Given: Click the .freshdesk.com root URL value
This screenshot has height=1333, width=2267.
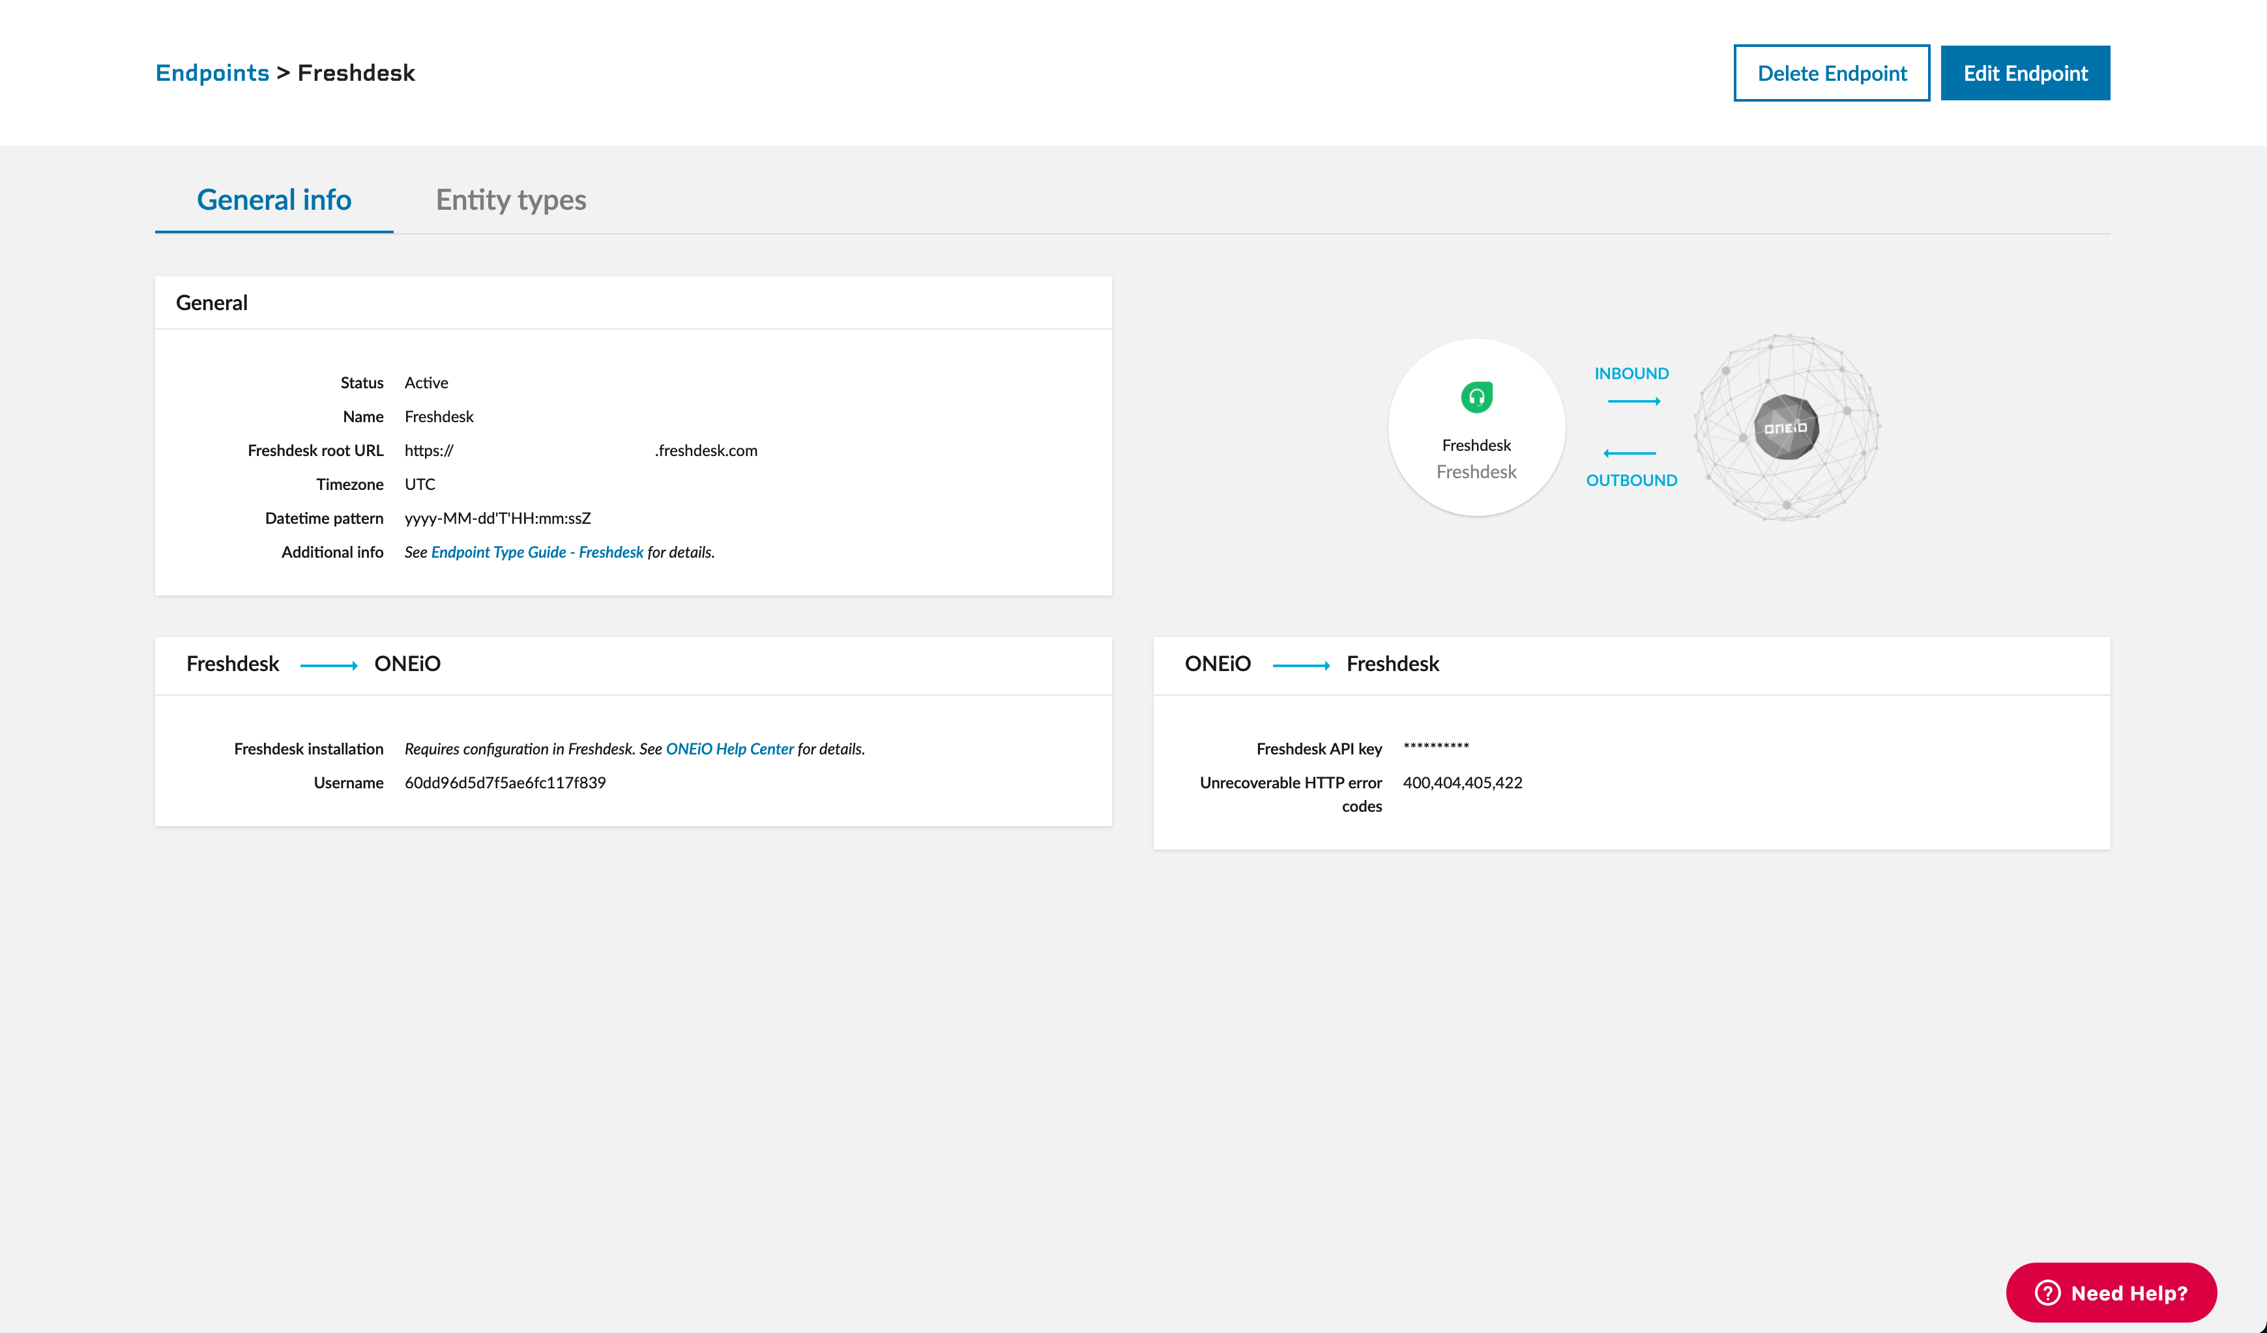Looking at the screenshot, I should point(581,451).
